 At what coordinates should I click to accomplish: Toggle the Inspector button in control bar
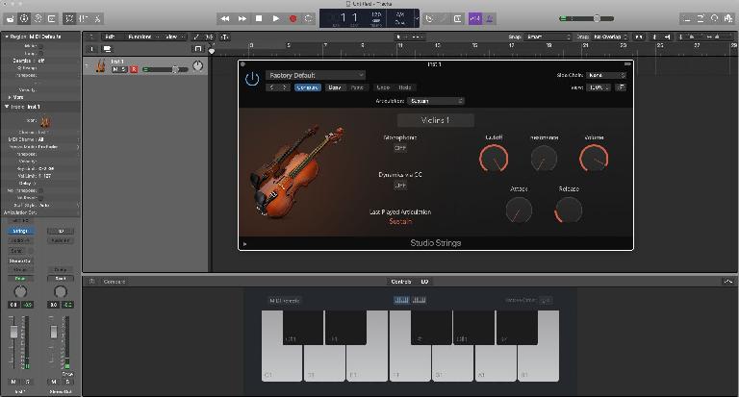coord(24,19)
